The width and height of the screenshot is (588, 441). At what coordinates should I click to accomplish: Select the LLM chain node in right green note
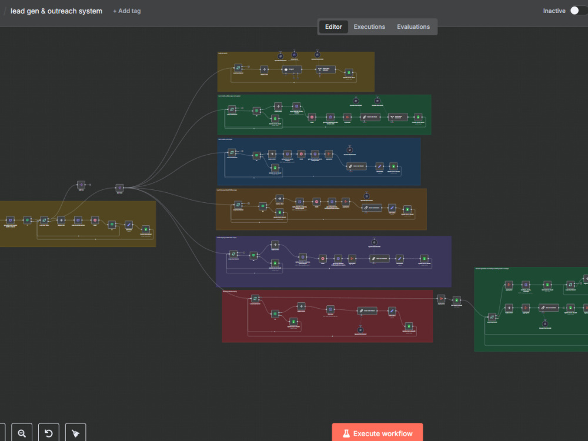coord(548,308)
